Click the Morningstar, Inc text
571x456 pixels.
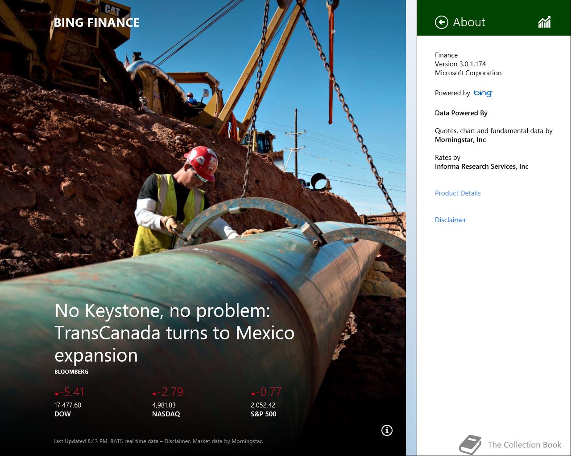point(460,140)
